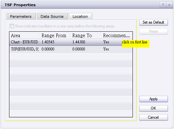Click the Area column header
The height and width of the screenshot is (129, 174).
(25, 36)
